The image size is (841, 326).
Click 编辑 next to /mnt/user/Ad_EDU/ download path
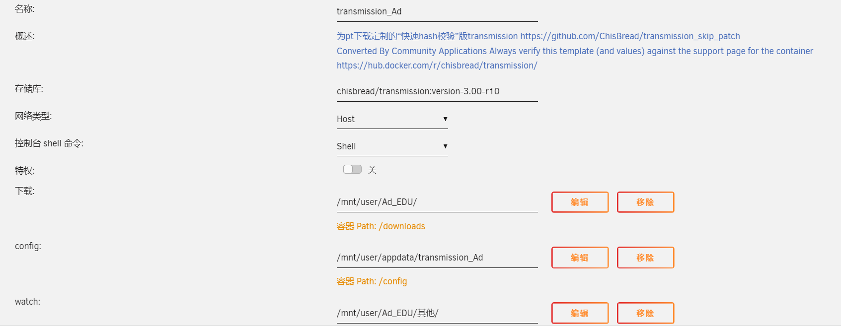[x=579, y=202]
